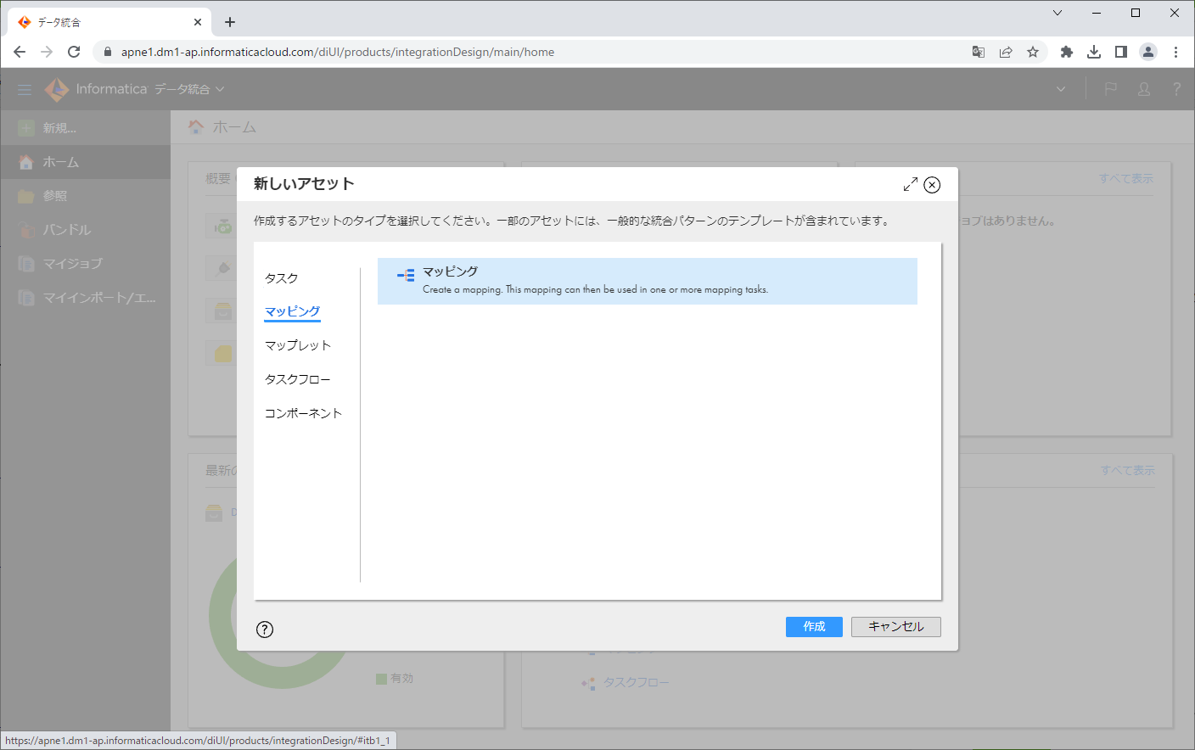The image size is (1195, 750).
Task: Open the Chrome profile avatar
Action: 1148,52
